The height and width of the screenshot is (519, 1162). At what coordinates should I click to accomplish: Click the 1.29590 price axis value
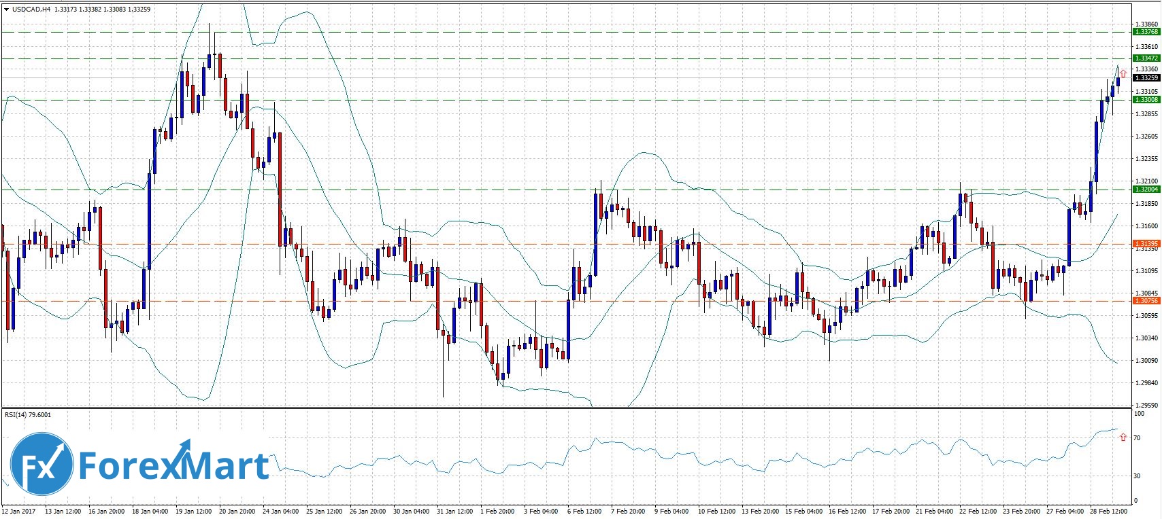(x=1147, y=405)
